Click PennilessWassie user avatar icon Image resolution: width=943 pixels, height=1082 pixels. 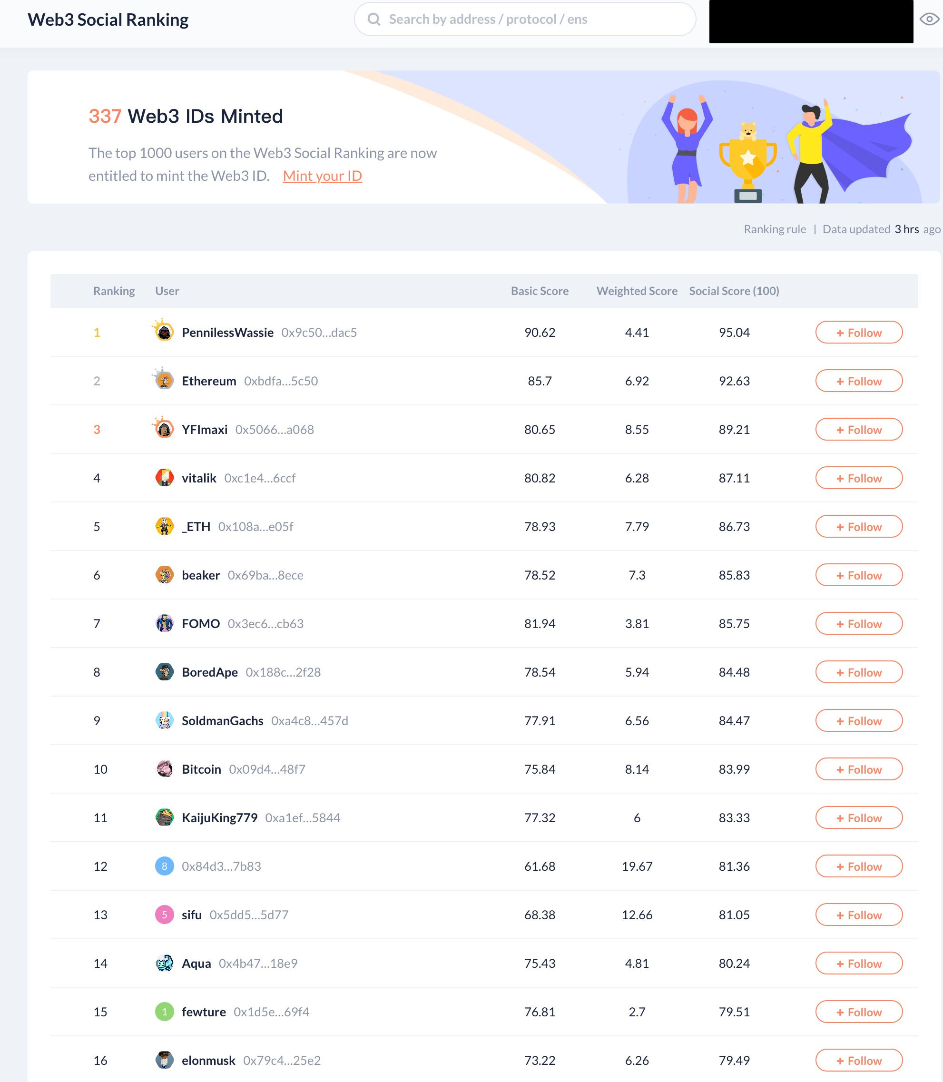(164, 332)
